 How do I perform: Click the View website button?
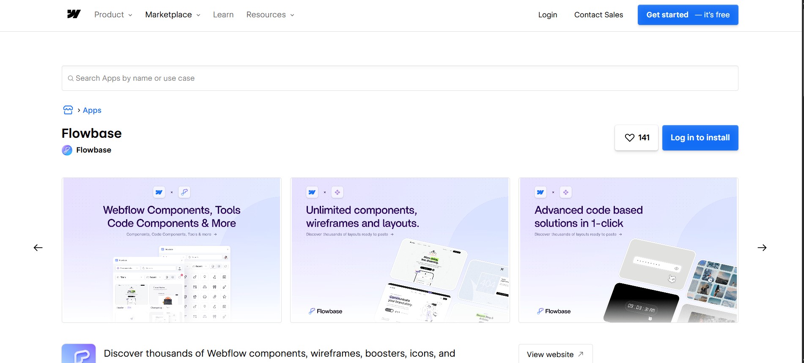point(555,354)
